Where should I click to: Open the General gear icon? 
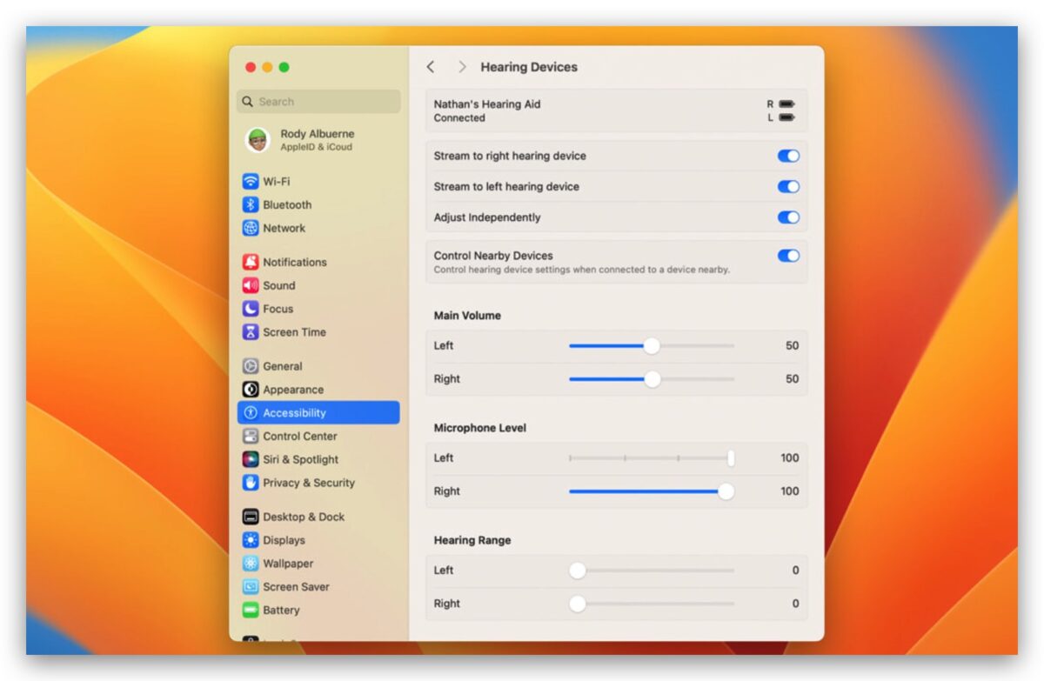[251, 366]
